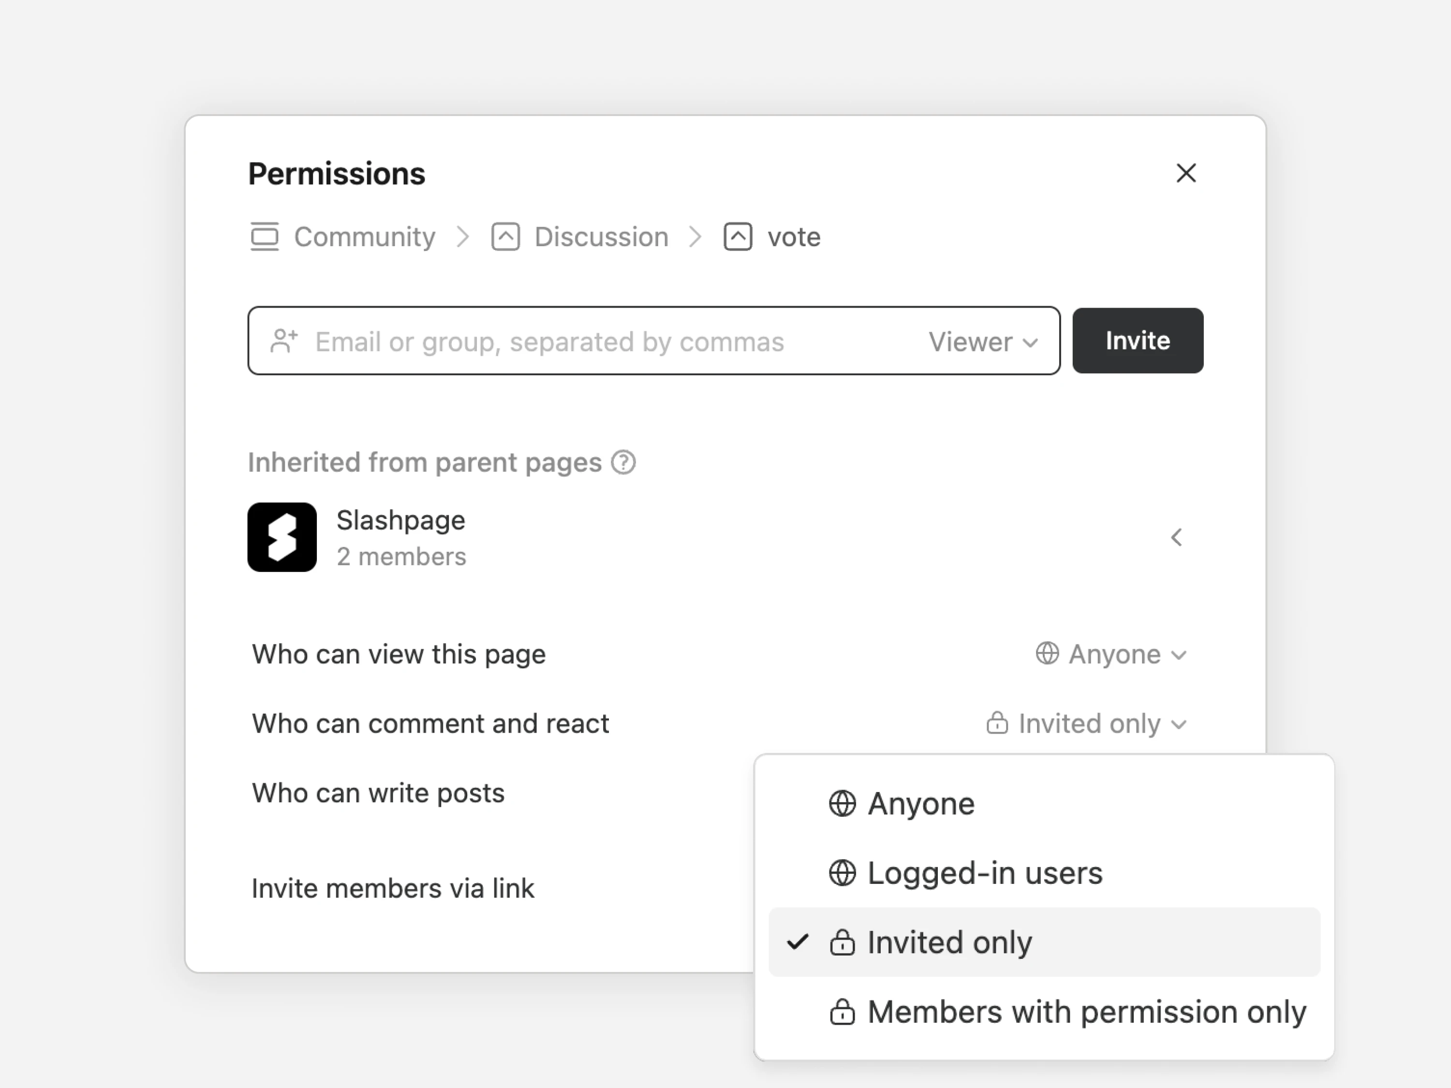Viewport: 1451px width, 1088px height.
Task: Select the checked Invited only option
Action: coord(1044,942)
